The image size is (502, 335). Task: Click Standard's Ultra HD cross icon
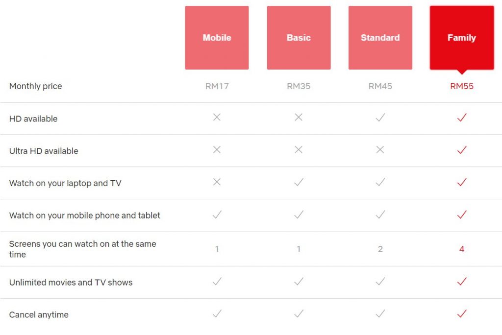pyautogui.click(x=380, y=149)
